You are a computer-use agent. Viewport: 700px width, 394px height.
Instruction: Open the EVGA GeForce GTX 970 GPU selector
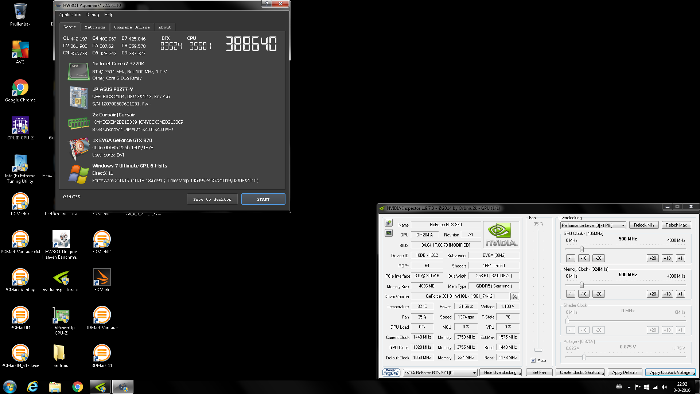(x=440, y=372)
